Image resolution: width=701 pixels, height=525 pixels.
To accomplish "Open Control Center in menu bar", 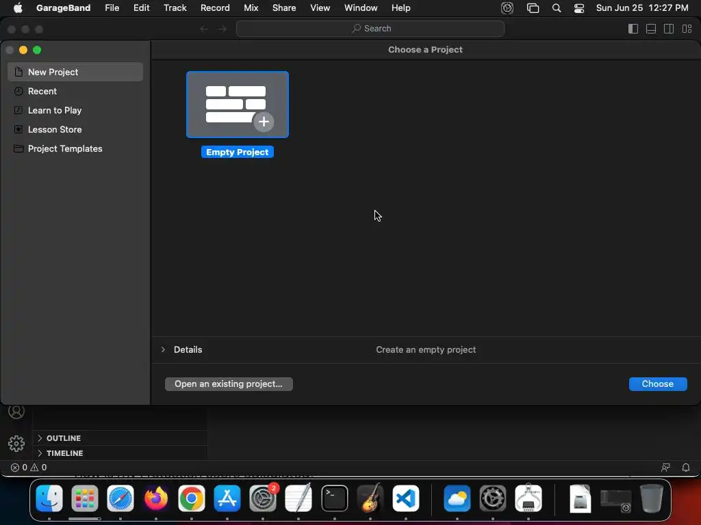I will pyautogui.click(x=579, y=8).
